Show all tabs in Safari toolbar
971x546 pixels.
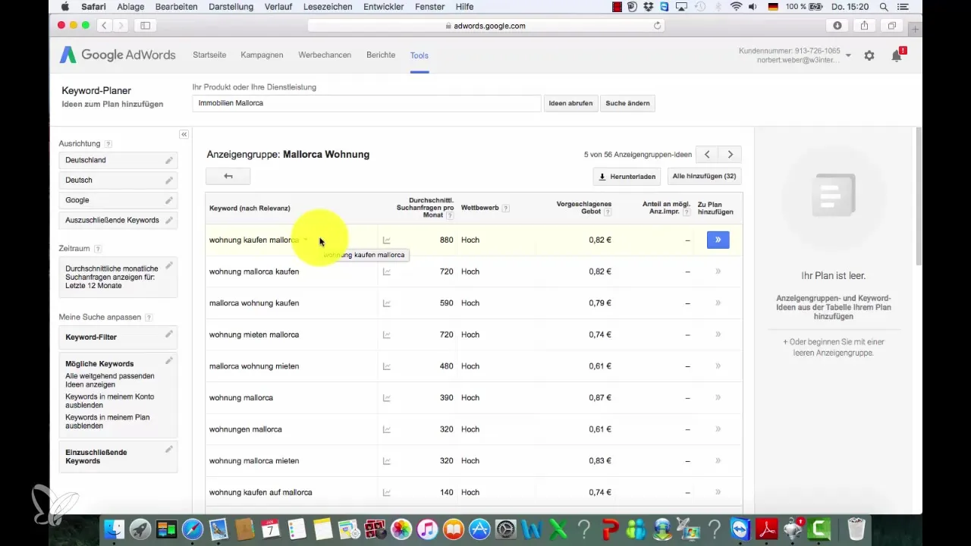tap(892, 26)
